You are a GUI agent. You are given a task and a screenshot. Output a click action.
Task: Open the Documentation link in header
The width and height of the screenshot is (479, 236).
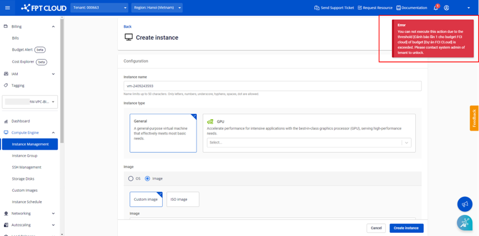411,8
